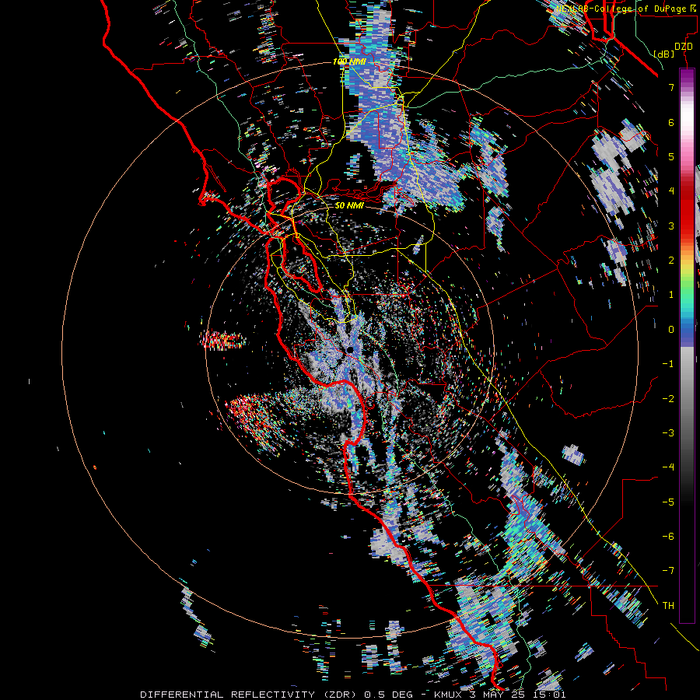Click the ZDR vertical color scale bar

point(687,346)
